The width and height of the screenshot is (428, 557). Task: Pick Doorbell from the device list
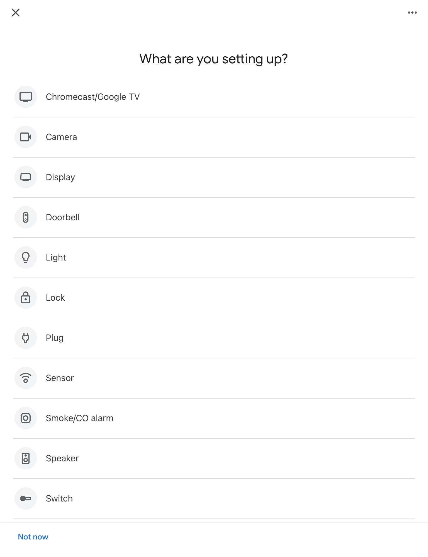63,217
